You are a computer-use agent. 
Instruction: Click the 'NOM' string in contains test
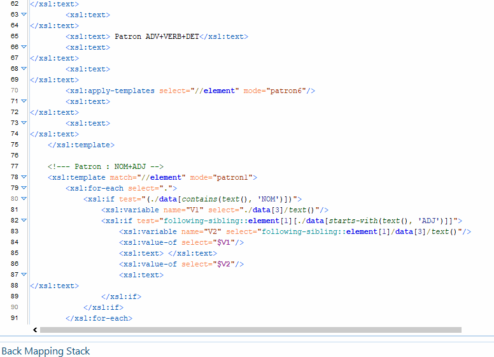point(269,200)
